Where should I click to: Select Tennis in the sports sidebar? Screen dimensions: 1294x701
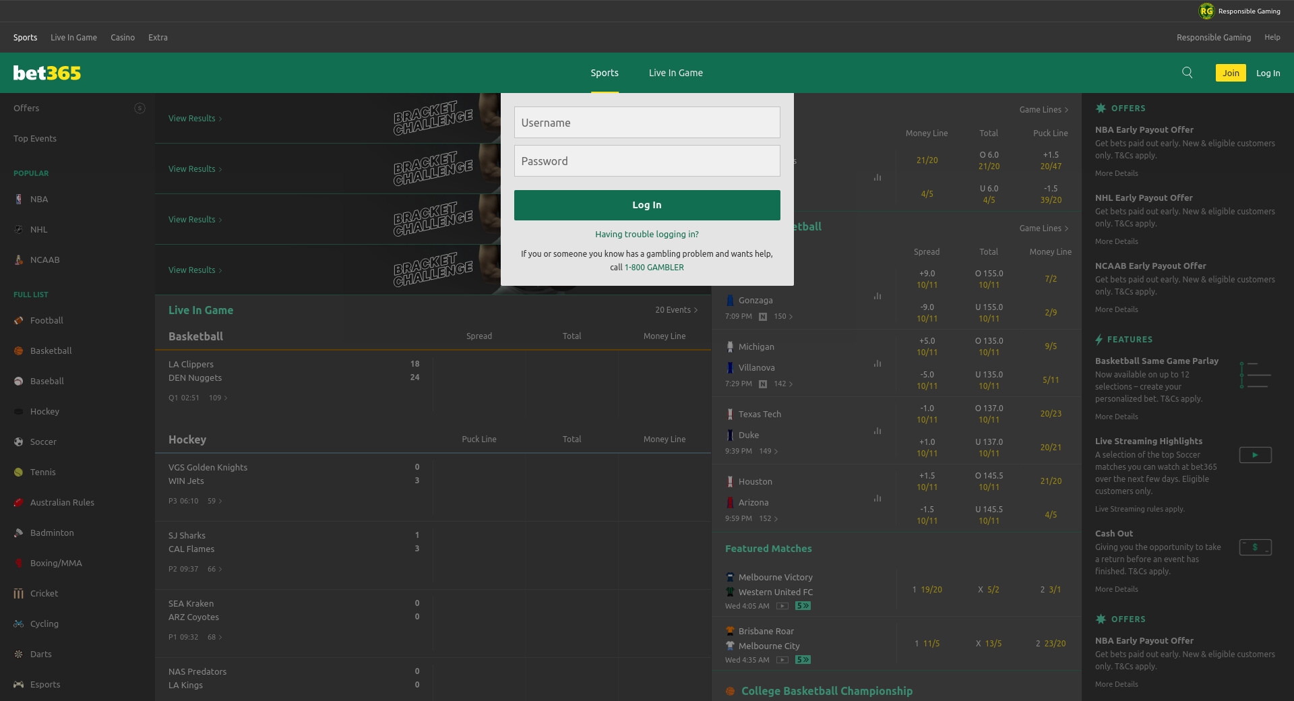pos(42,473)
